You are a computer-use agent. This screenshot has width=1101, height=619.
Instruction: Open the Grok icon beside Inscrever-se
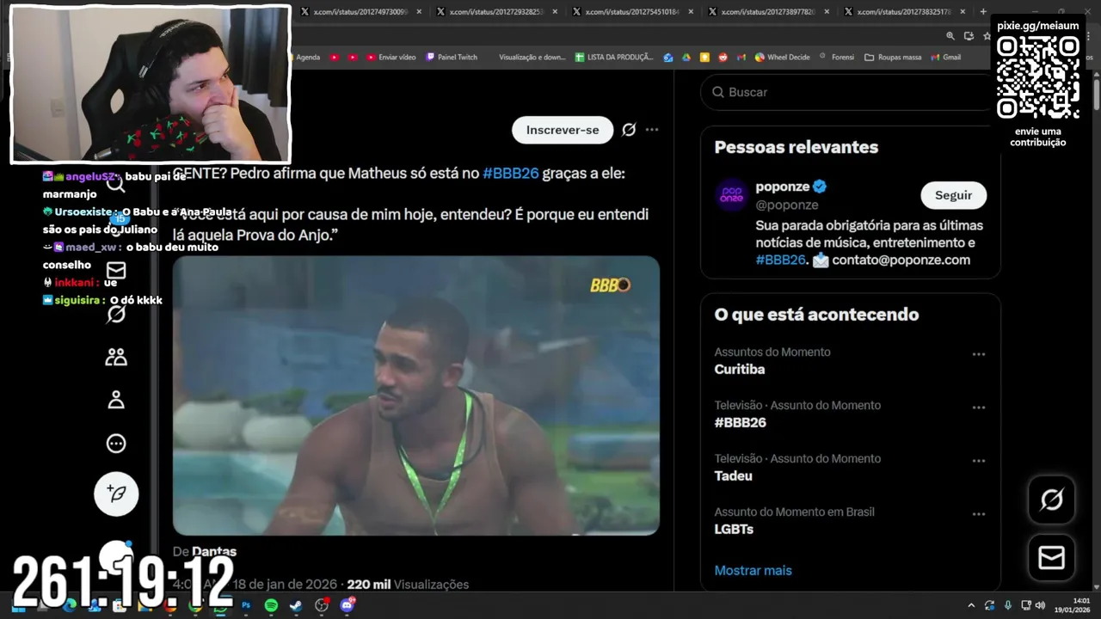pos(629,130)
